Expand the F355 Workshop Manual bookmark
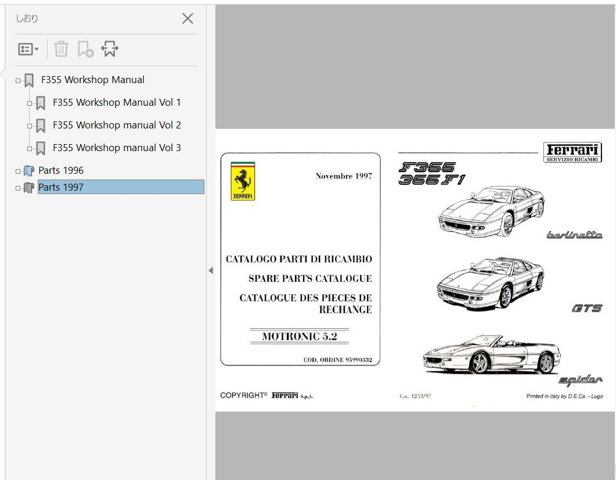Image resolution: width=616 pixels, height=480 pixels. coord(18,81)
